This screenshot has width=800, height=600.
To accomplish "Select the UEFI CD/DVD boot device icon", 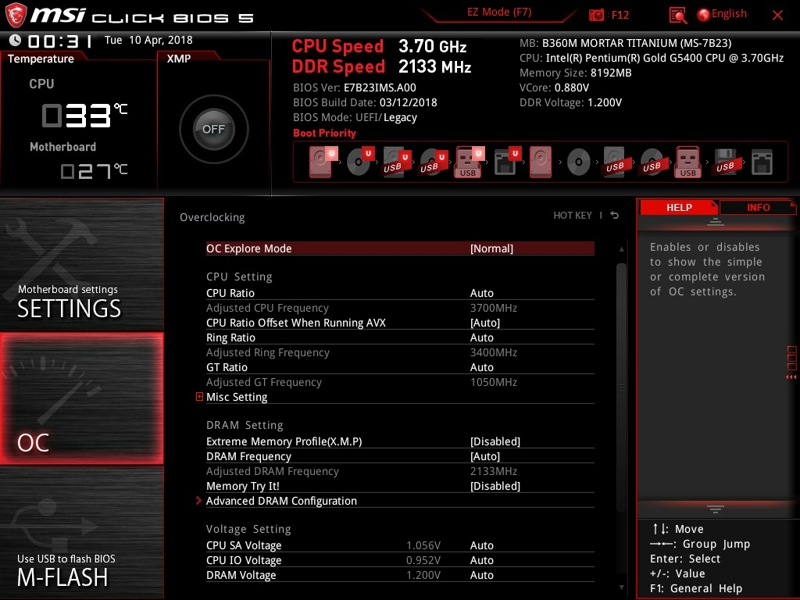I will click(x=360, y=162).
